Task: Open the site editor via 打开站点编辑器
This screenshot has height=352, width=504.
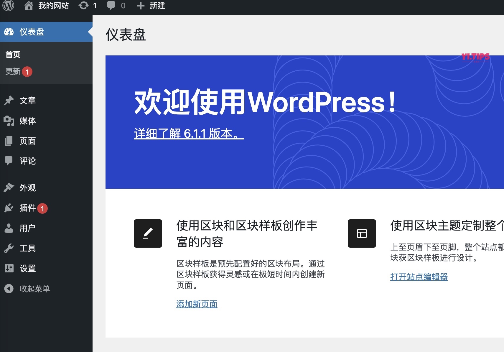Action: coord(419,277)
